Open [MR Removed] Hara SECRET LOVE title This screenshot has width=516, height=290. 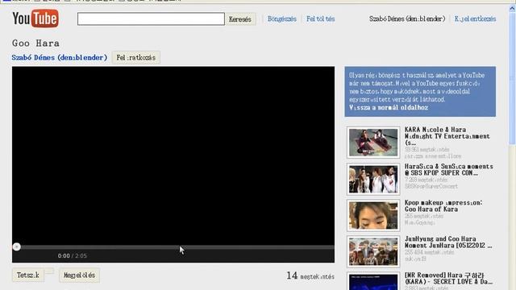(x=448, y=278)
